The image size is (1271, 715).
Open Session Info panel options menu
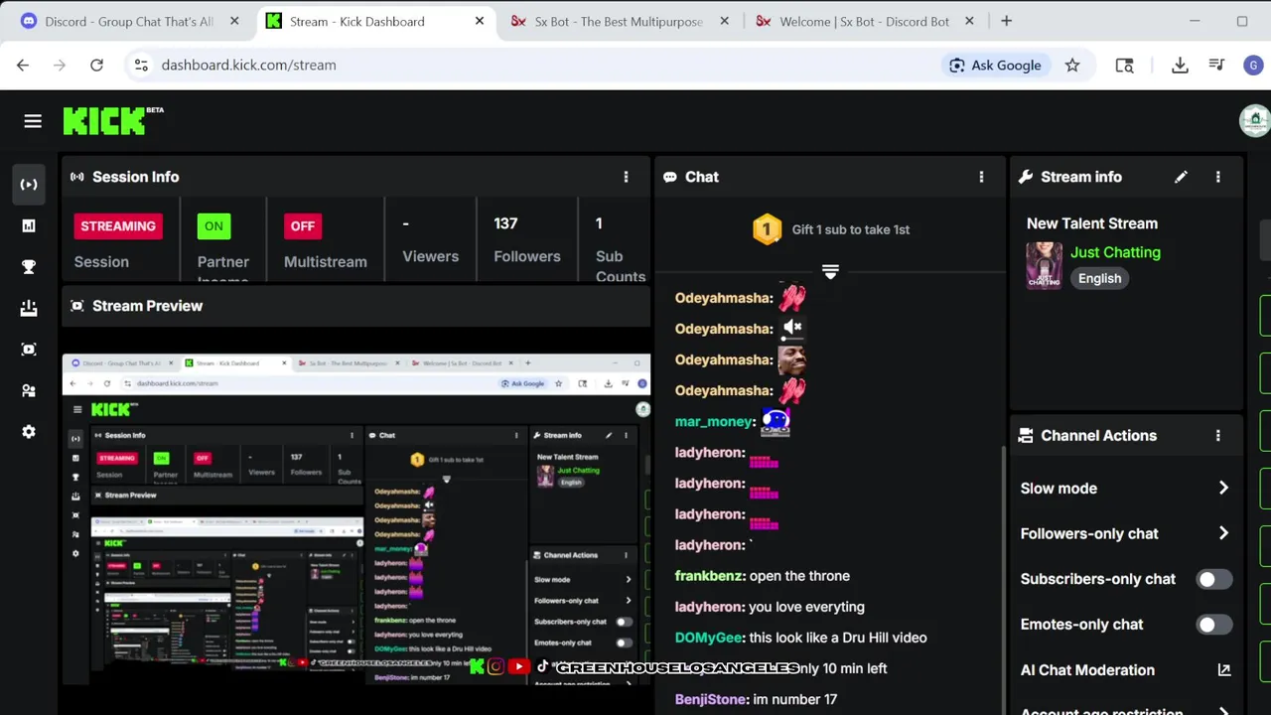click(x=626, y=177)
